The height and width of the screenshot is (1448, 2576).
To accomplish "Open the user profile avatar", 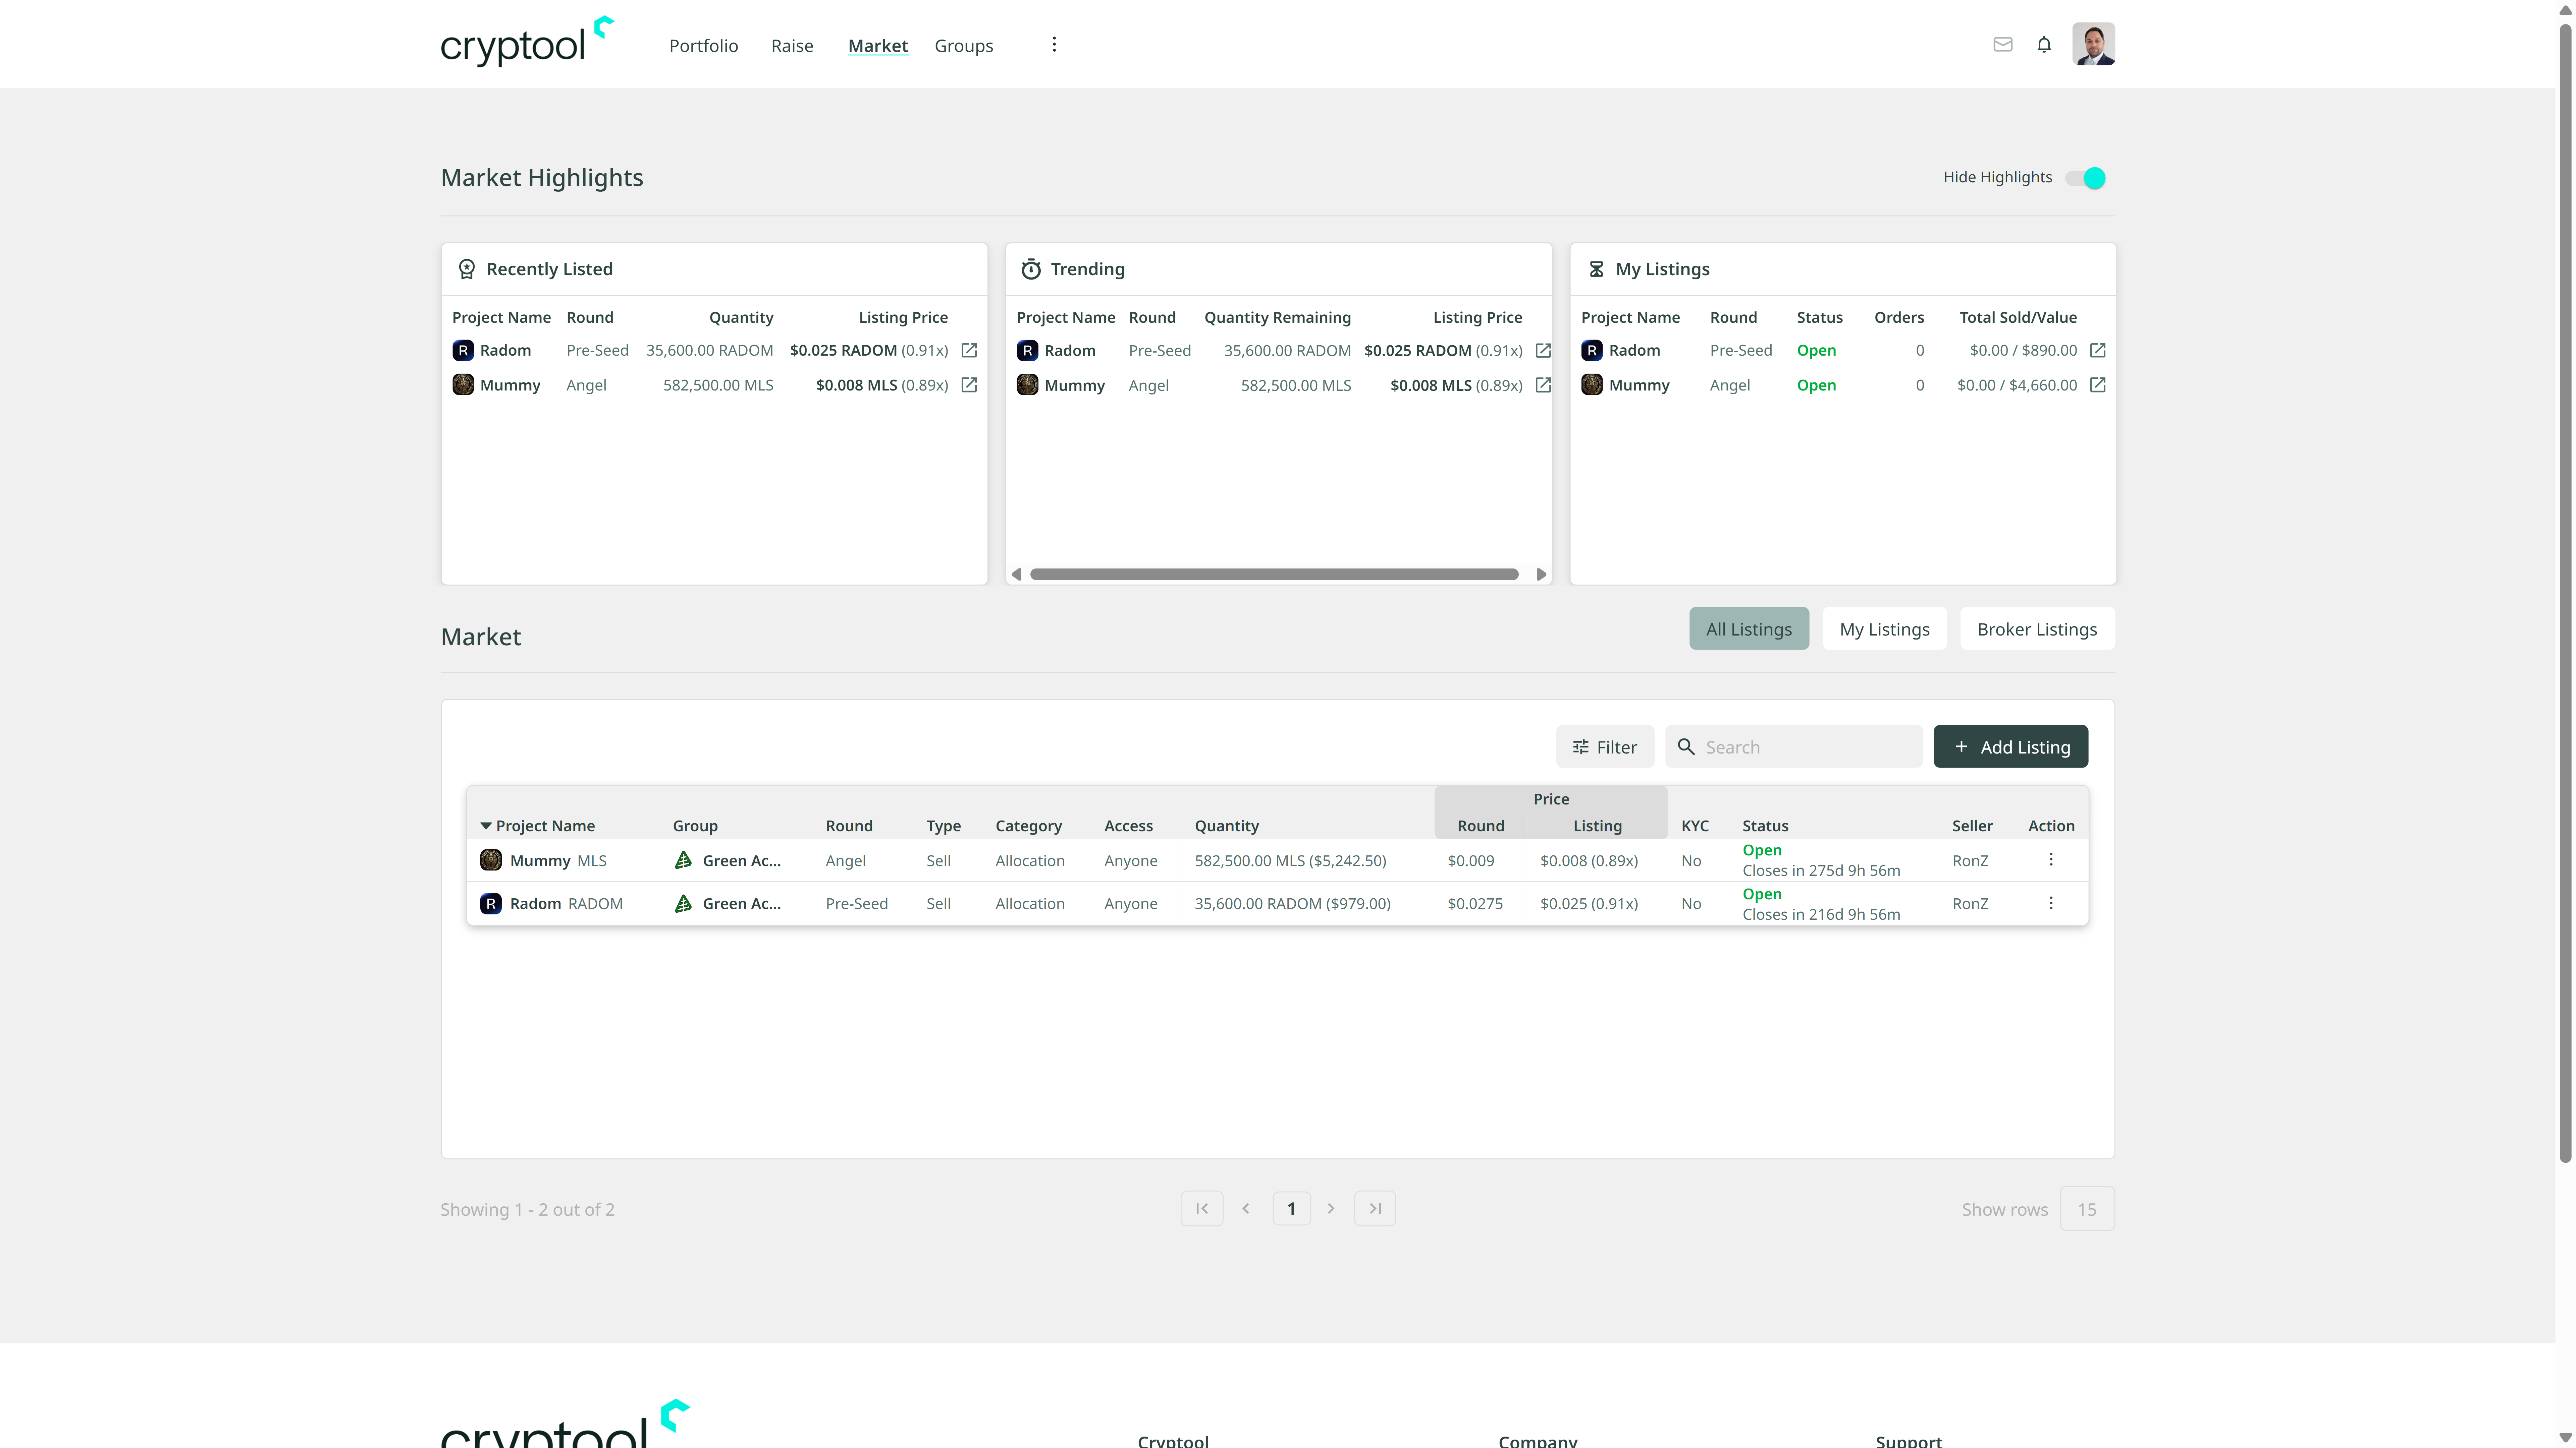I will tap(2093, 44).
